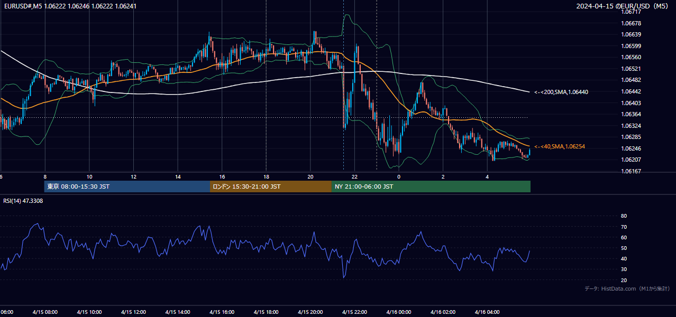676x317 pixels.
Task: Click hour tick label 18 under price chart
Action: click(267, 176)
